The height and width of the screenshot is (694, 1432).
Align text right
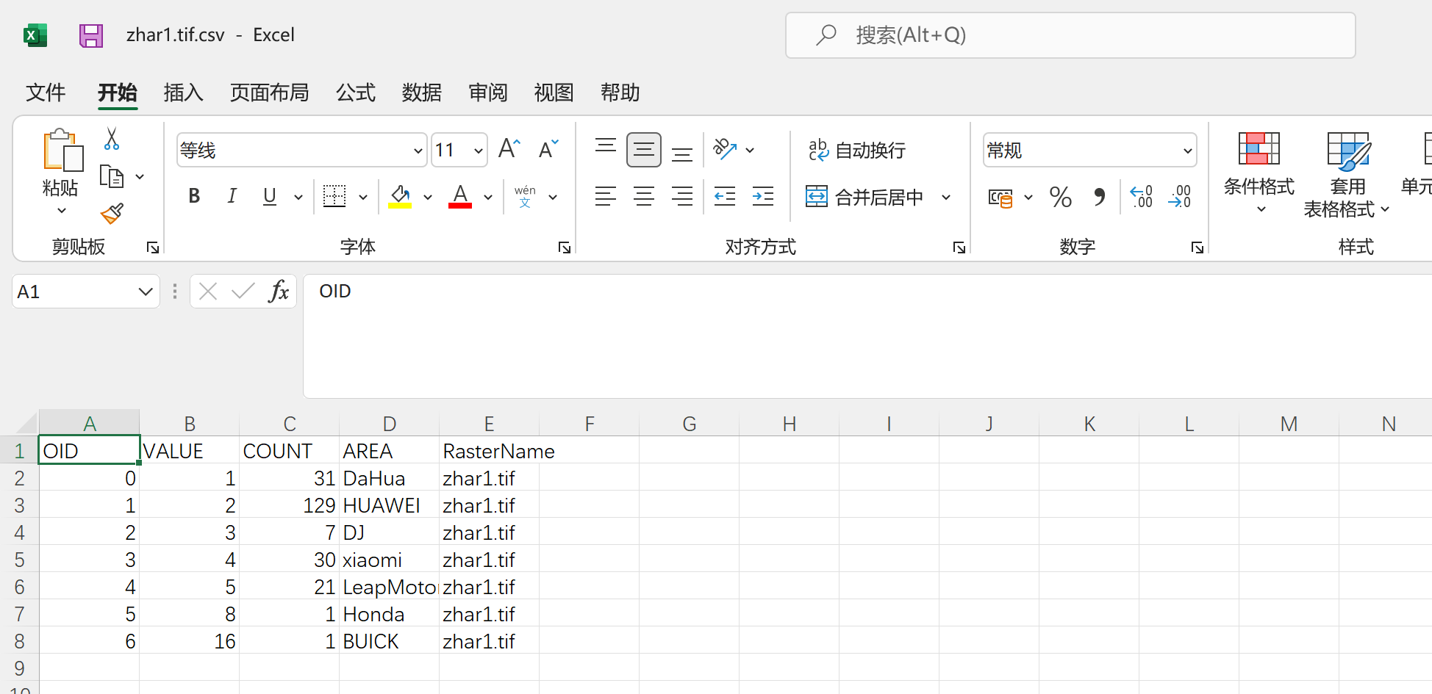tap(682, 196)
